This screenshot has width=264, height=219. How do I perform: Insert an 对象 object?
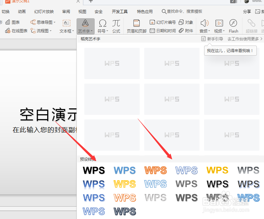coord(186,22)
